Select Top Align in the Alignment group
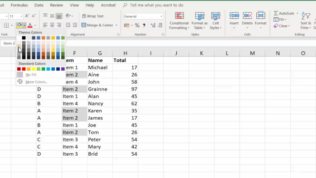 pyautogui.click(x=45, y=16)
